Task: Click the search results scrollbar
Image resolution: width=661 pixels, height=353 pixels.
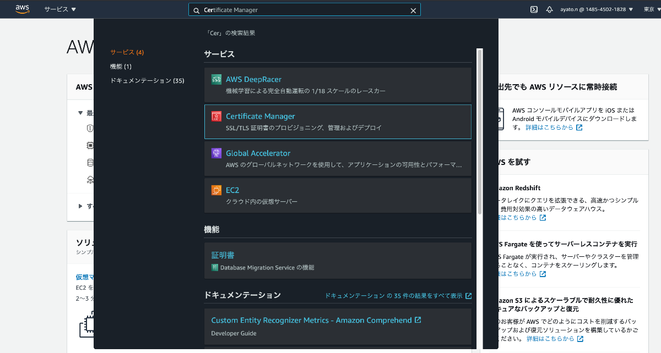Action: point(479,132)
